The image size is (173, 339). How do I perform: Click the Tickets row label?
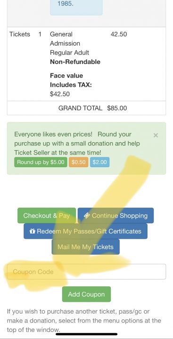(20, 34)
